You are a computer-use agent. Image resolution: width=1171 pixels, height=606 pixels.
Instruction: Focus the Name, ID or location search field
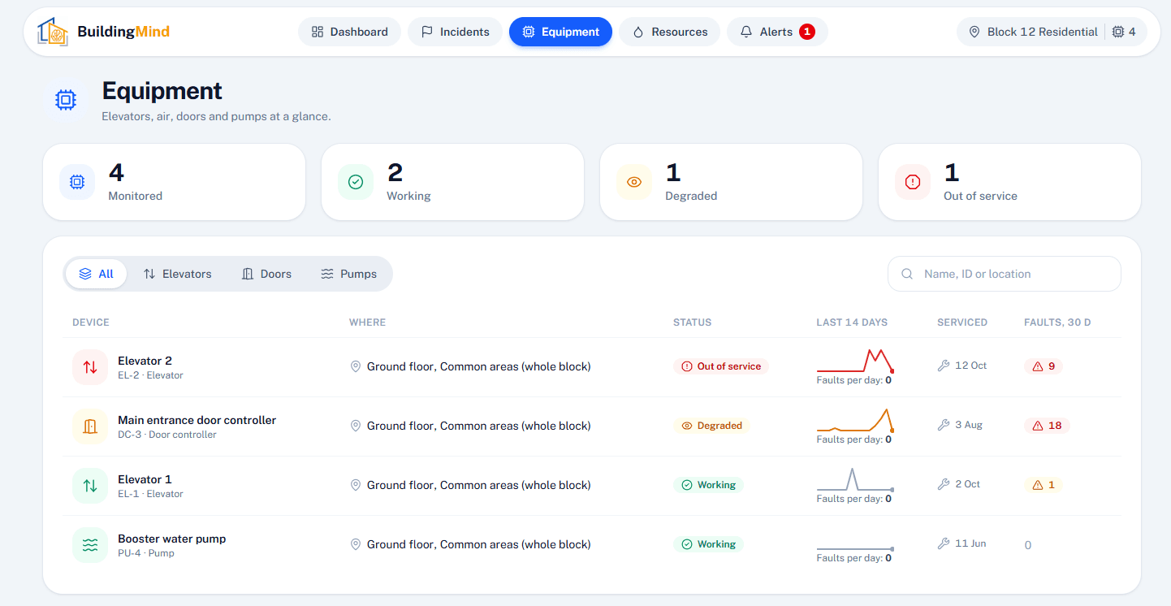point(1005,274)
